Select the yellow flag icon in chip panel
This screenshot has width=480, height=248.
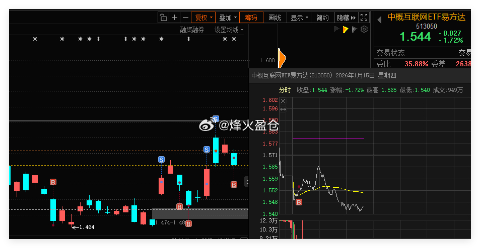(346, 29)
